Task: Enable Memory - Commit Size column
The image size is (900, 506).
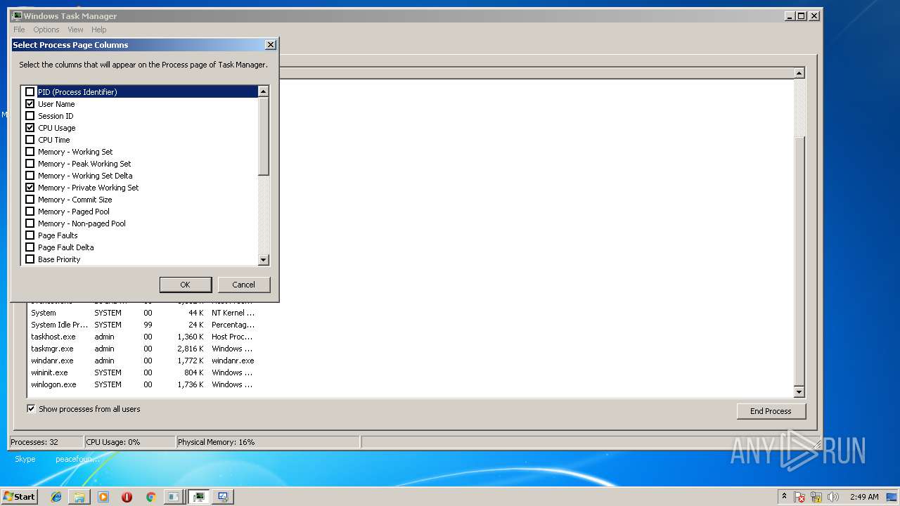Action: coord(30,200)
